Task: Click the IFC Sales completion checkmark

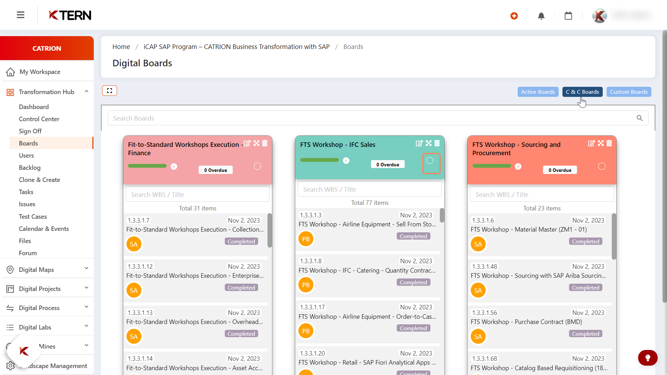Action: pyautogui.click(x=346, y=160)
